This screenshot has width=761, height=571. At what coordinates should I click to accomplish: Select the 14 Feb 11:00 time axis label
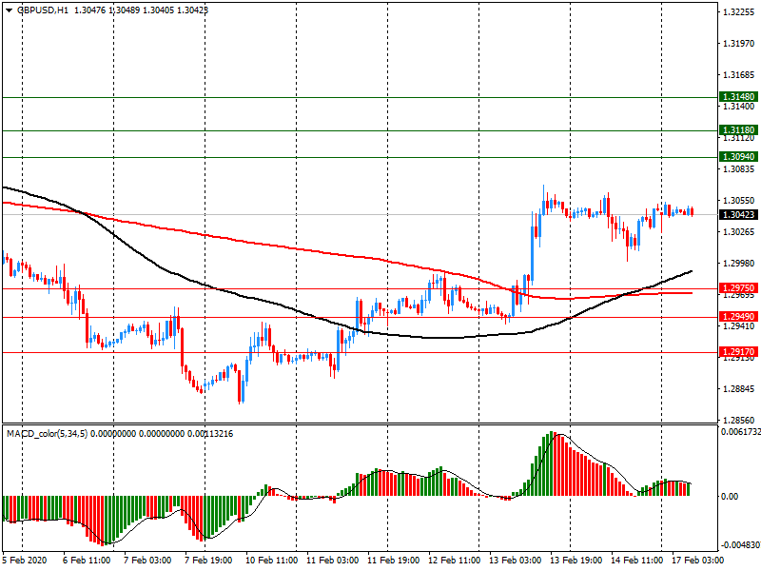(x=636, y=561)
